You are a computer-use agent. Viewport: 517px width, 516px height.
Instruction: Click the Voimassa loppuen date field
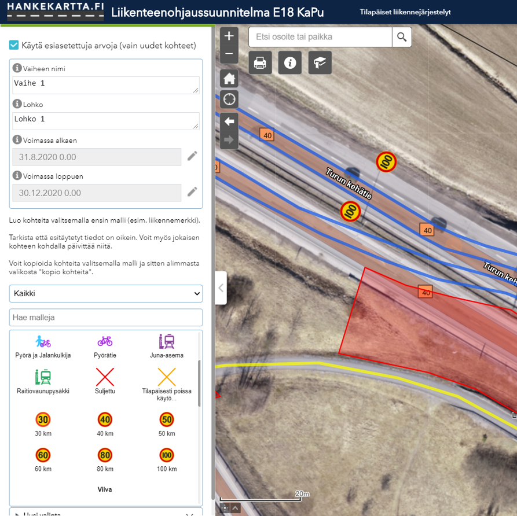(97, 193)
